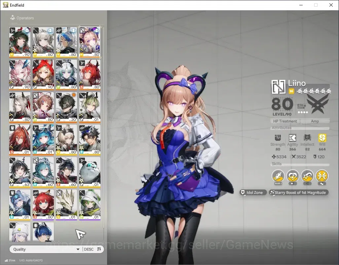Click the attack stat showing 3522
This screenshot has width=339, height=265.
point(299,157)
